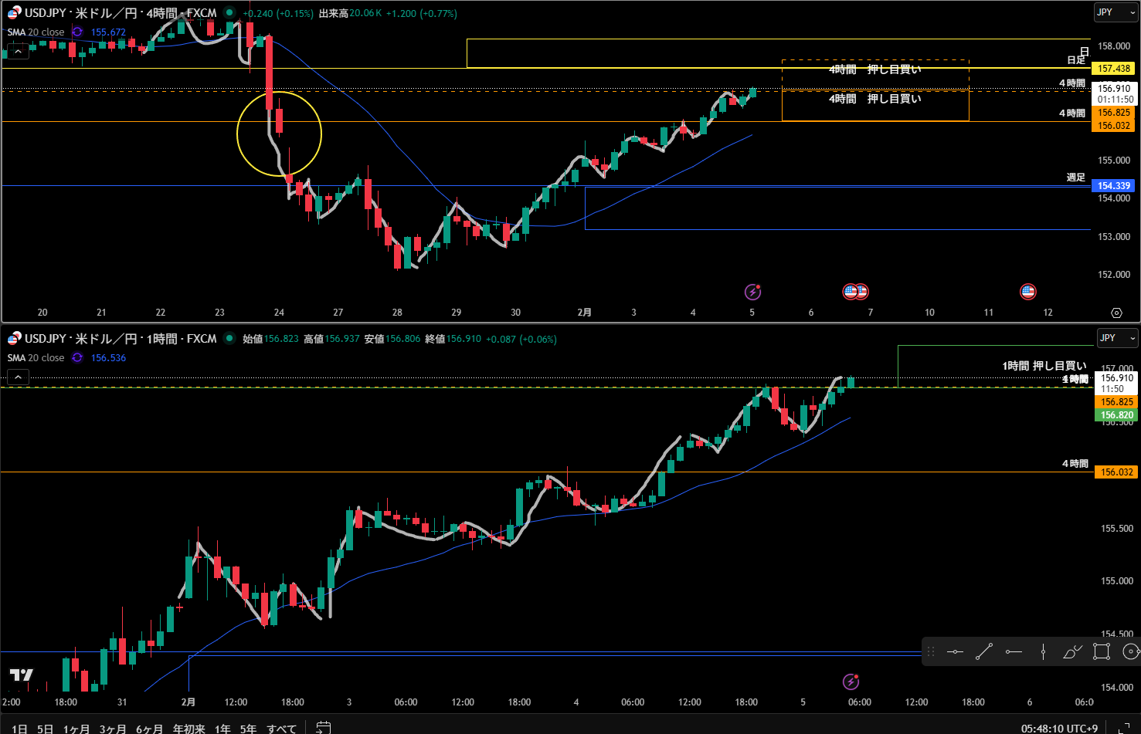Viewport: 1141px width, 734px height.
Task: Click the すべて range button
Action: [x=282, y=729]
